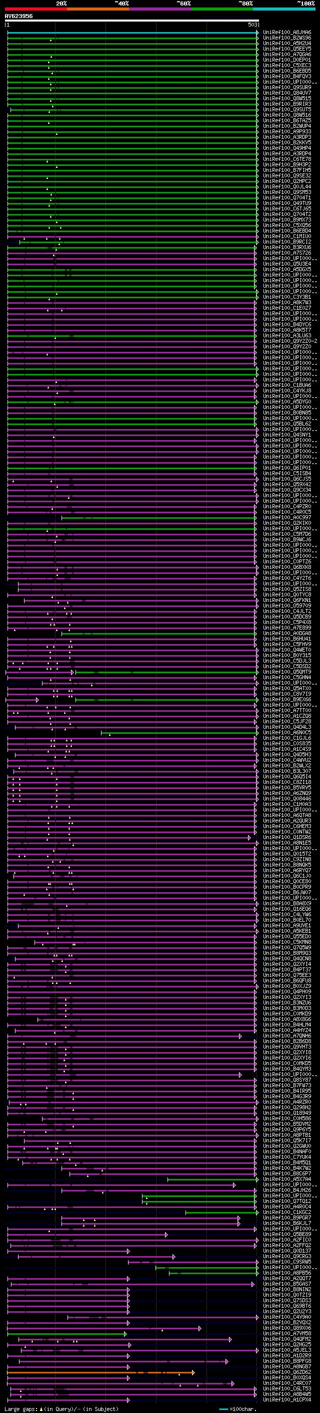Select hit UniRef100_Q0JL44
320x1413 pixels.
point(287,186)
